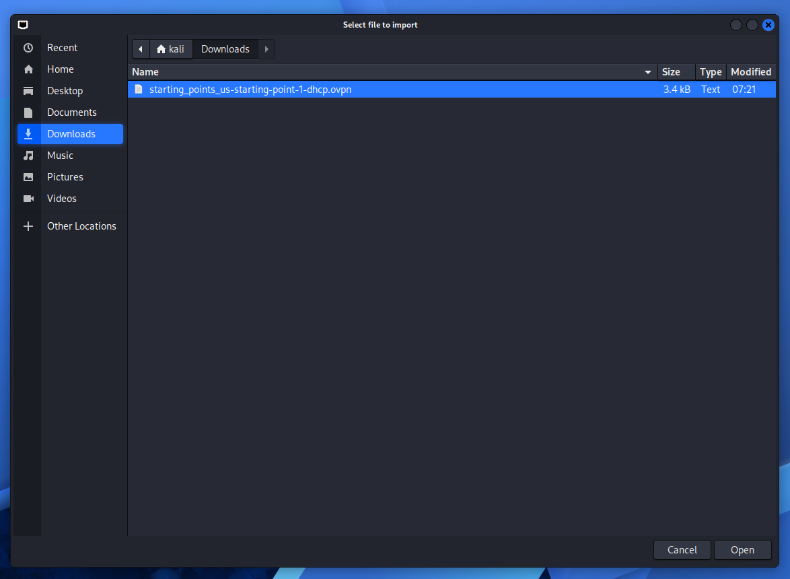Click the plus icon beside Other Locations
The width and height of the screenshot is (790, 579).
click(x=28, y=226)
